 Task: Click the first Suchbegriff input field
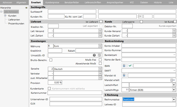(x=72, y=12)
